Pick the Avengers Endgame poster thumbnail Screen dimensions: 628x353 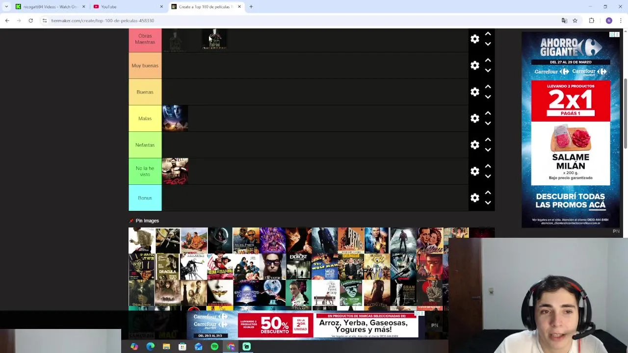[x=272, y=240]
